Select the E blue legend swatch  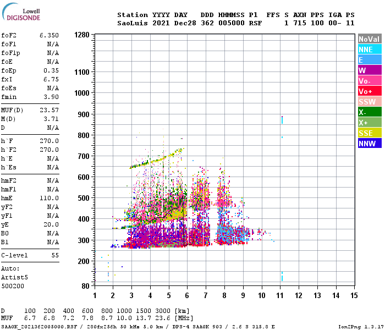(x=370, y=60)
